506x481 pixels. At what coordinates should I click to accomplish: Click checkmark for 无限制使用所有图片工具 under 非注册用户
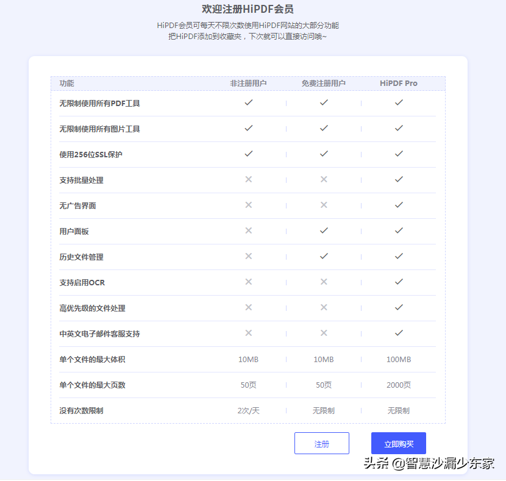click(249, 128)
